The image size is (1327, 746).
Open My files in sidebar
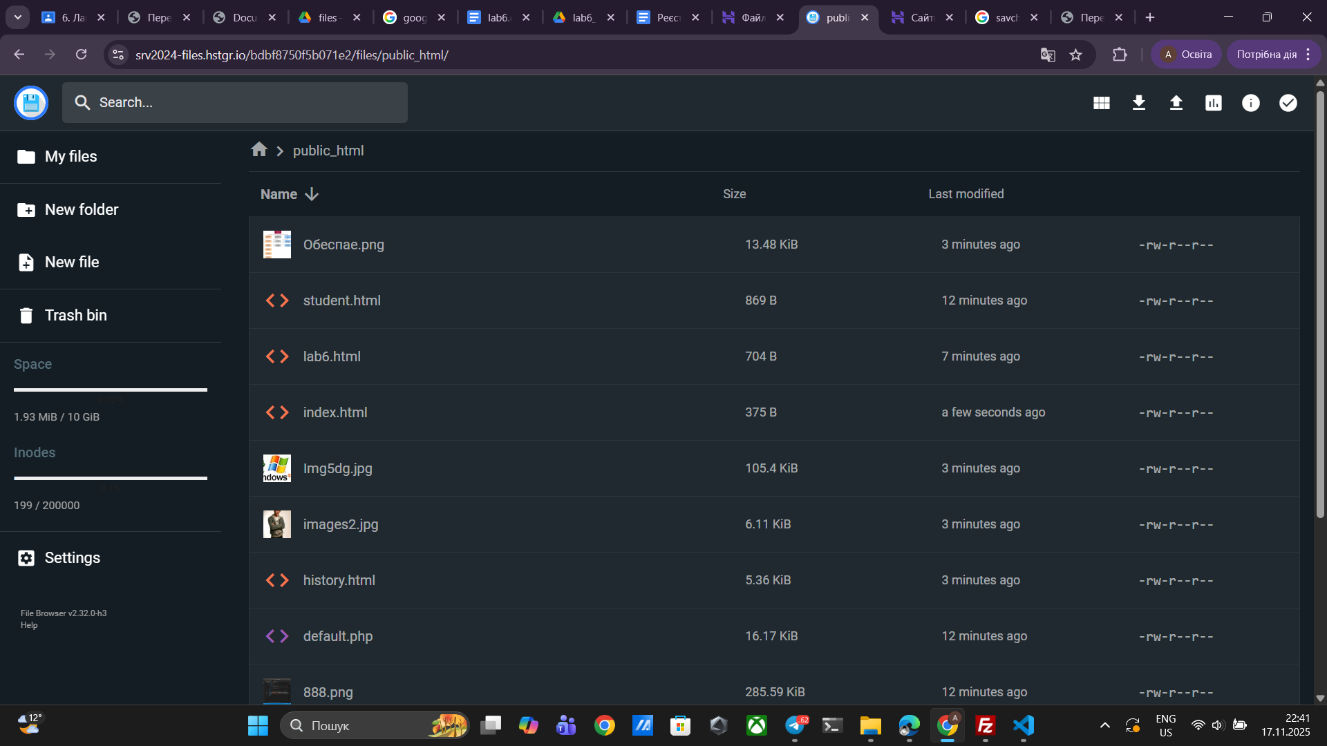pos(70,157)
